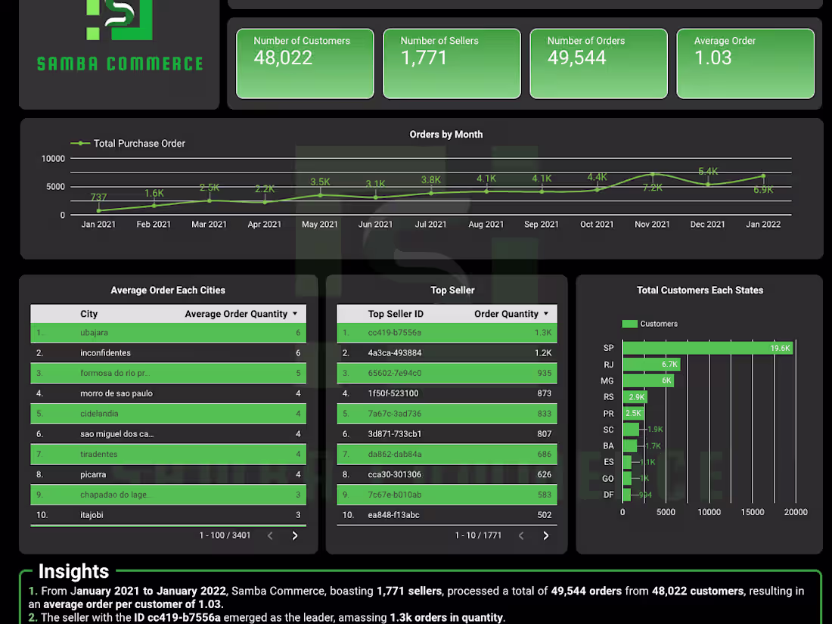Select the sao miguel dos ca... row
The image size is (832, 624).
[168, 434]
